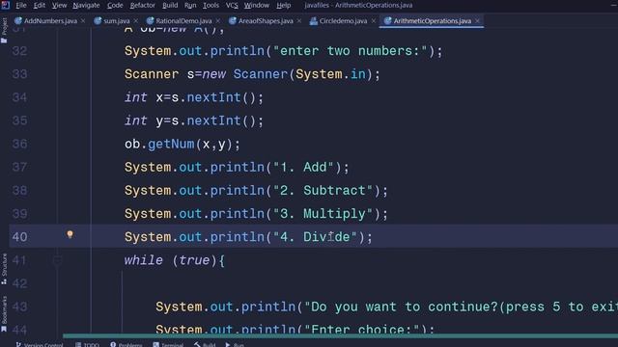This screenshot has height=347, width=618.
Task: Switch to the AreaofShapes.java tab
Action: 266,21
